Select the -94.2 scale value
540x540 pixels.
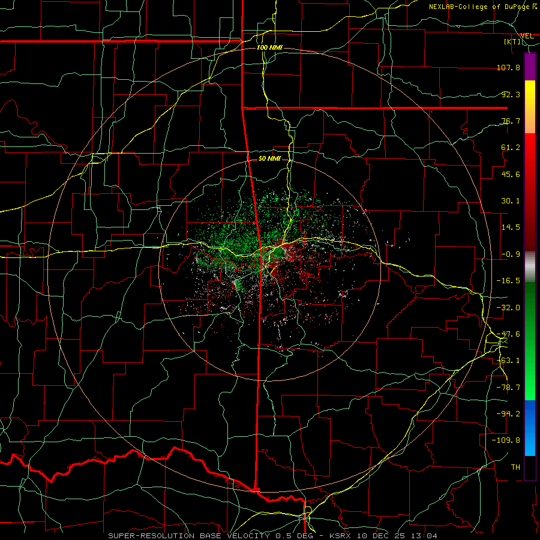tap(509, 414)
